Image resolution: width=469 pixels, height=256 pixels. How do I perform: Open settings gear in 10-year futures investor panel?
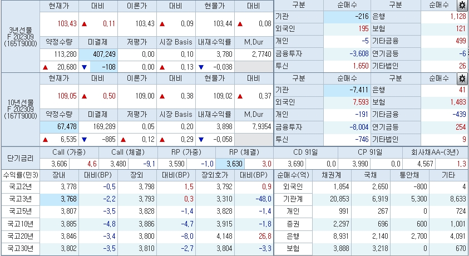point(461,78)
